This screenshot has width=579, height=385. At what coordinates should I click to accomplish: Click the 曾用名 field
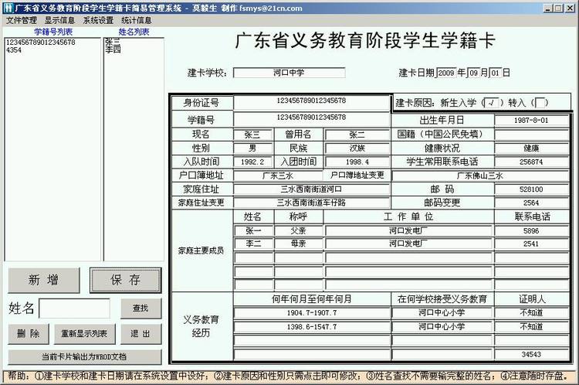point(357,135)
